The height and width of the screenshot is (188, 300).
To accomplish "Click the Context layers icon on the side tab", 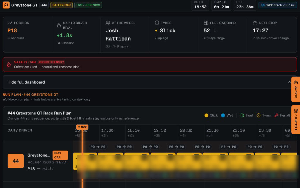I will click(x=296, y=111).
